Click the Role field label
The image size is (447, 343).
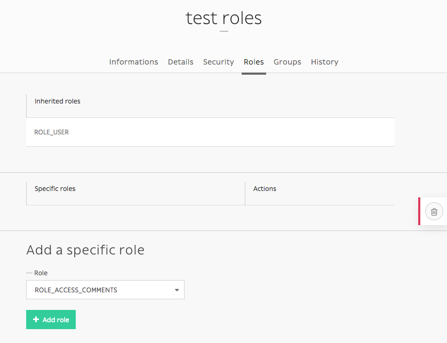click(x=41, y=273)
